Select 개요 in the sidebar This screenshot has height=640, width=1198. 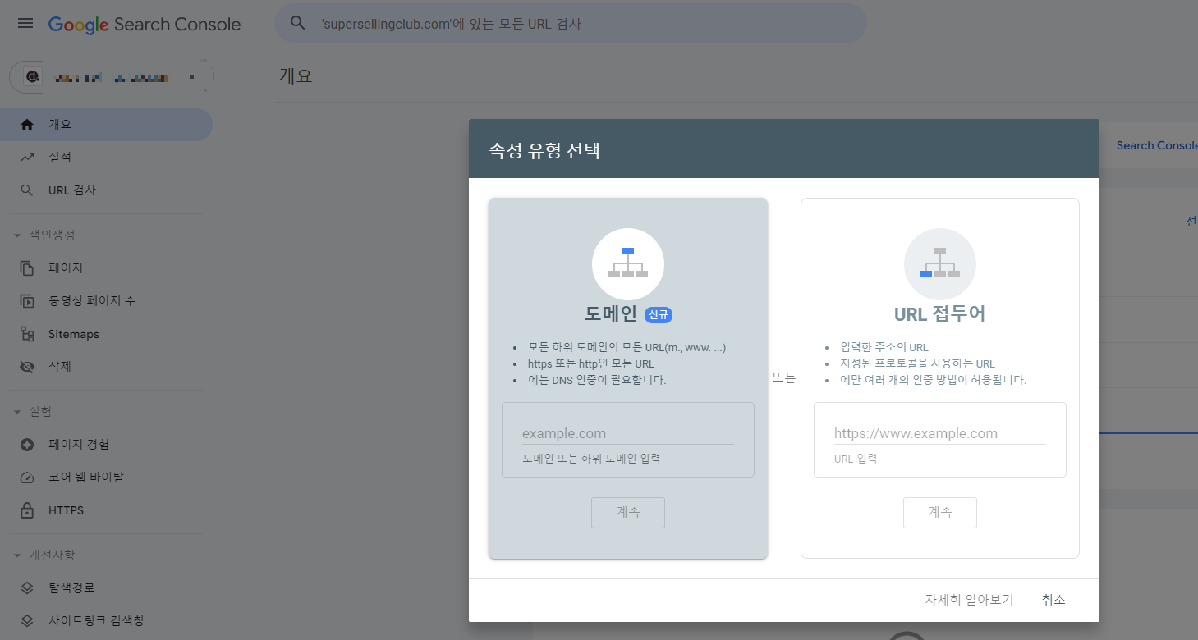coord(106,125)
